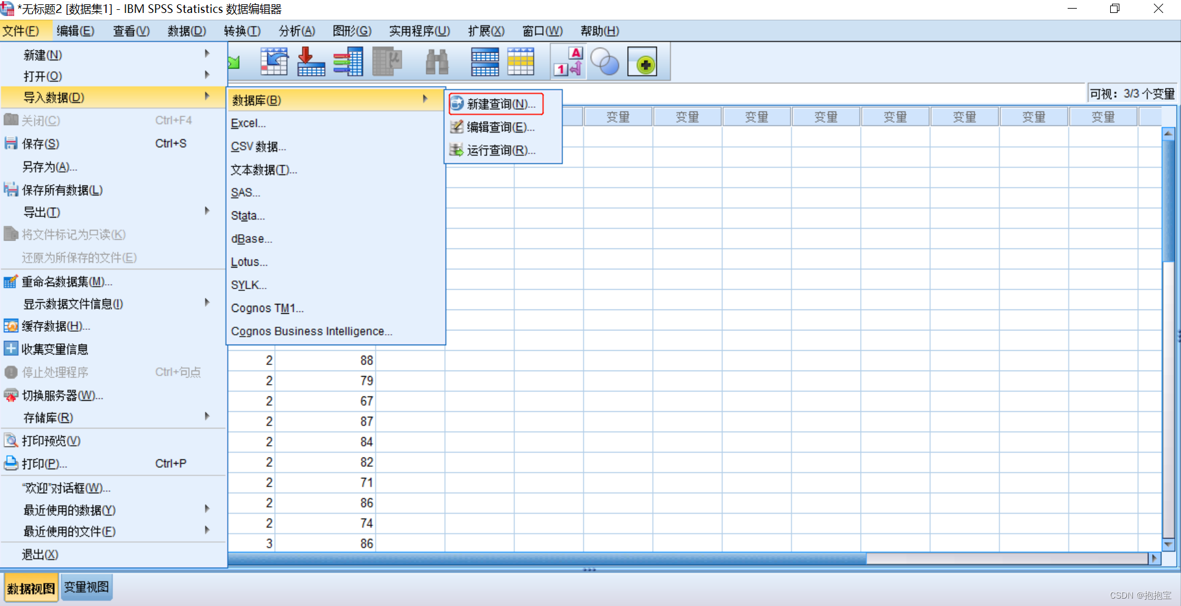Expand the 打开(O) submenu arrow
The height and width of the screenshot is (606, 1181).
[x=207, y=75]
